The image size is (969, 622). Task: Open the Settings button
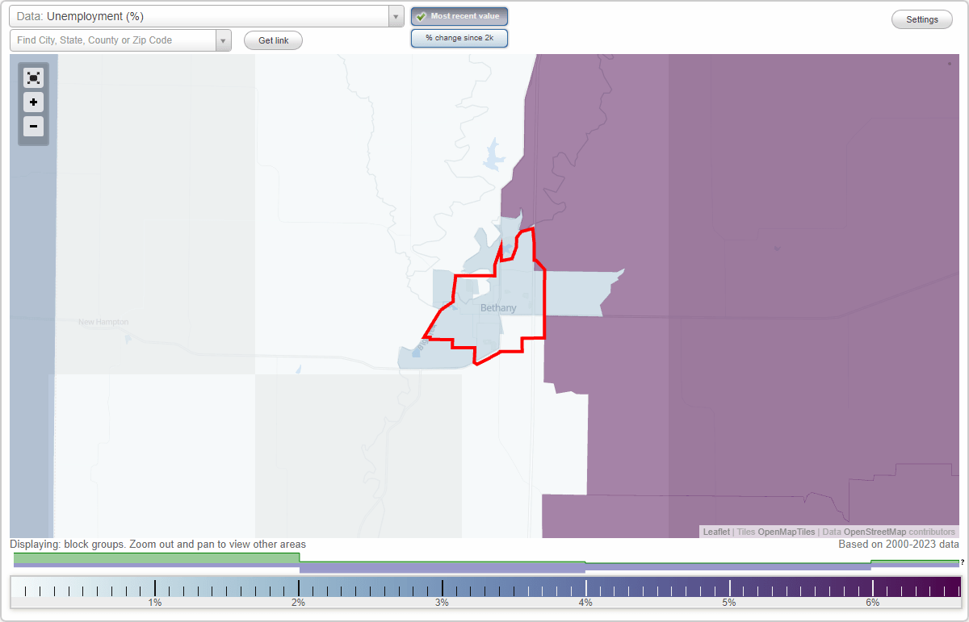[922, 19]
